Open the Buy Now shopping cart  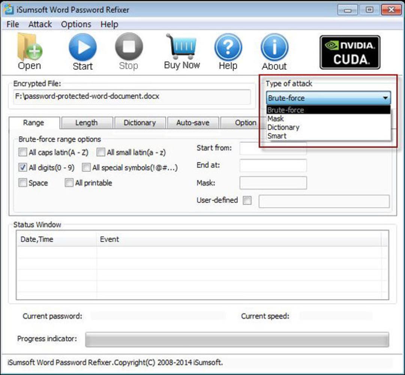[181, 46]
